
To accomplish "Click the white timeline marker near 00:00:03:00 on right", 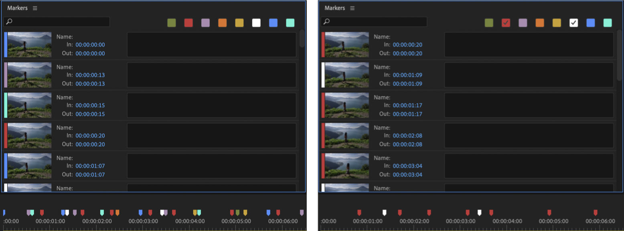I will tap(479, 213).
